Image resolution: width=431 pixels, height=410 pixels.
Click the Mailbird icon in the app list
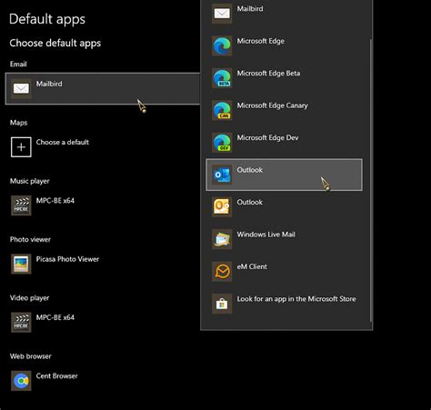pyautogui.click(x=222, y=14)
